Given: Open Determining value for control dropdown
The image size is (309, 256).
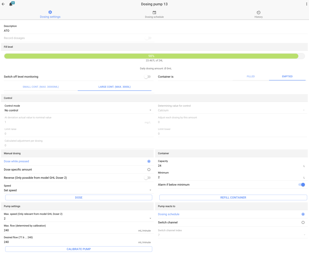Looking at the screenshot, I should [232, 110].
